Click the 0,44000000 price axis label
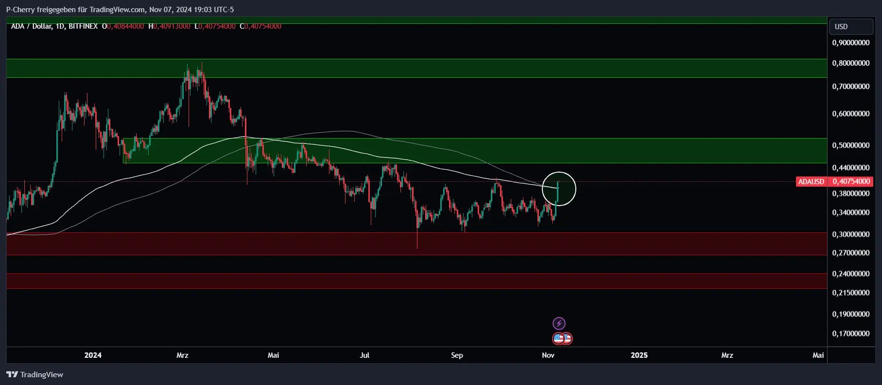The image size is (882, 385). tap(851, 168)
